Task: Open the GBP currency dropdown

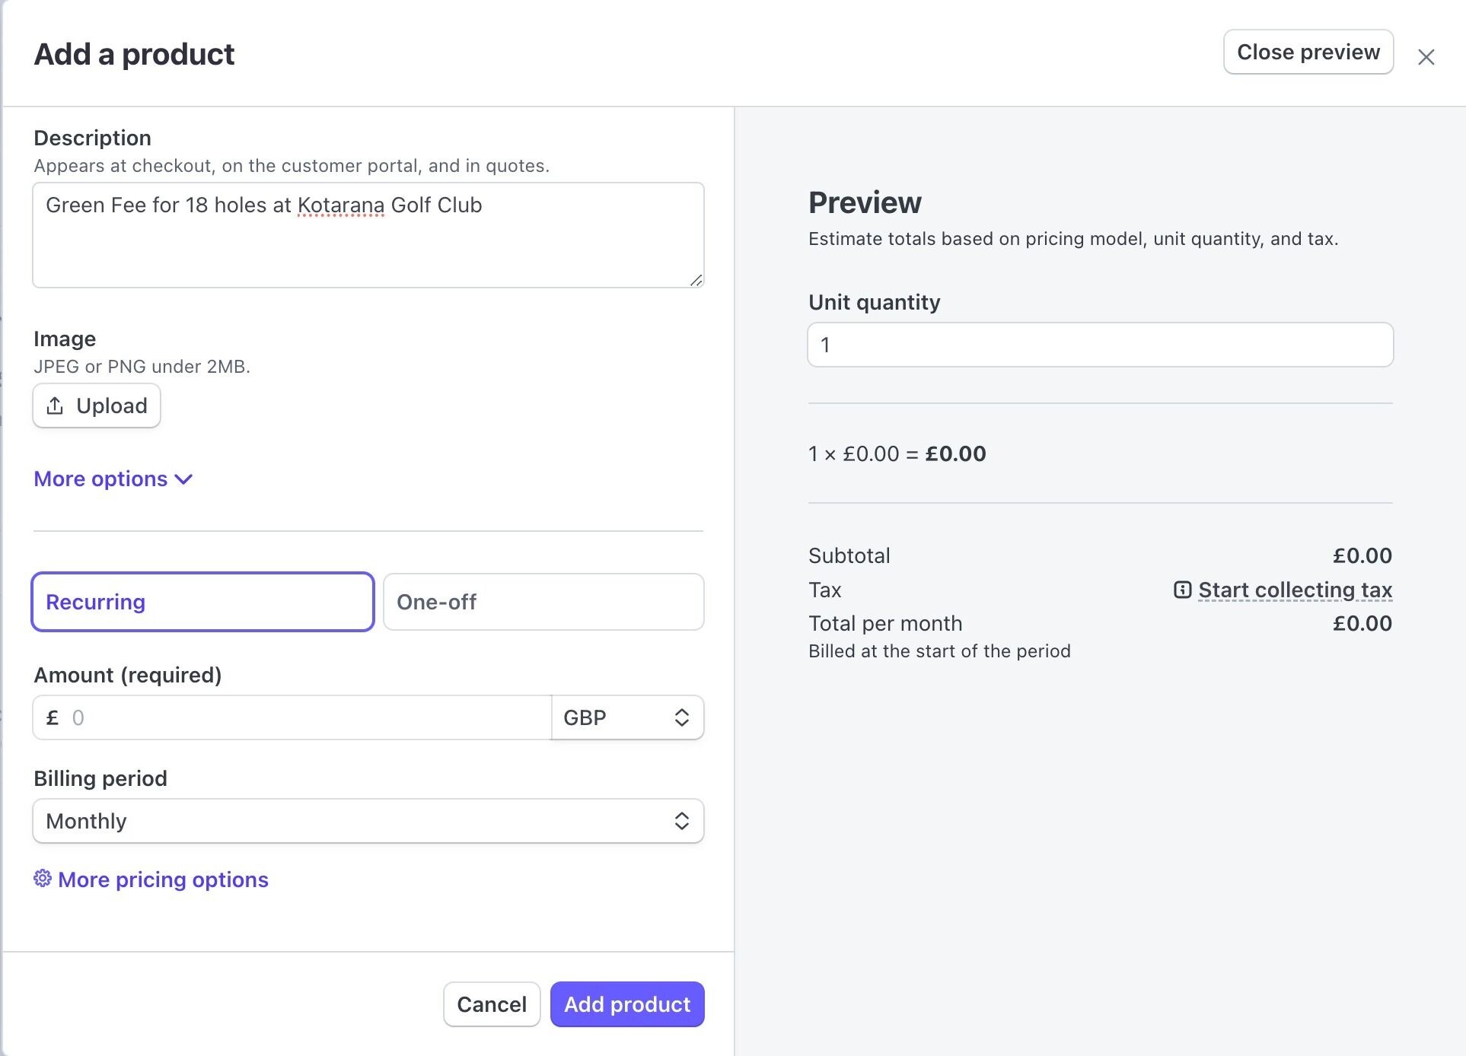Action: 627,717
